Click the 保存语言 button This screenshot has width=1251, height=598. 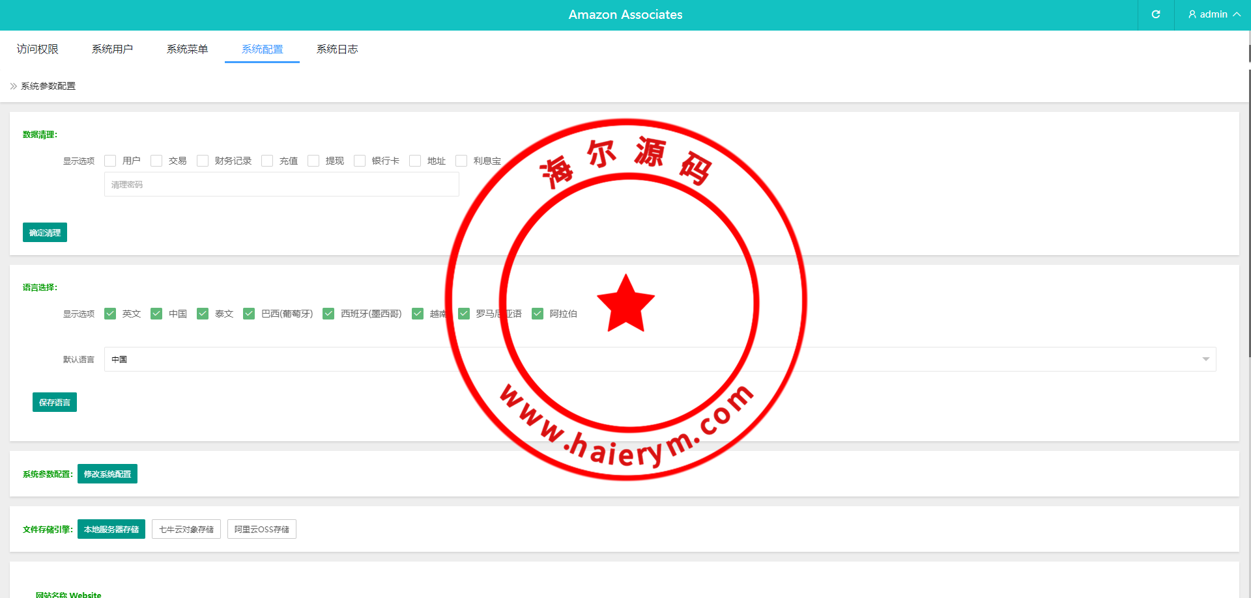pyautogui.click(x=55, y=402)
